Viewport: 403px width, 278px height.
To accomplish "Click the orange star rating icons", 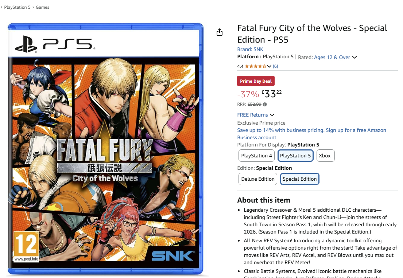I will point(255,66).
